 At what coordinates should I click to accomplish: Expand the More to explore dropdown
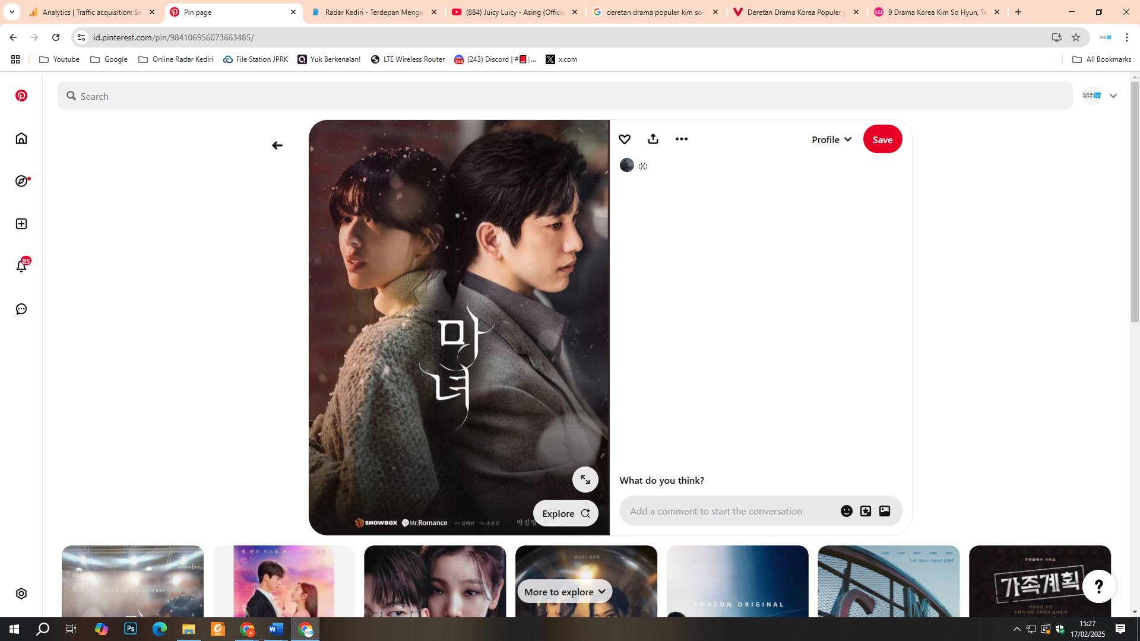coord(565,592)
